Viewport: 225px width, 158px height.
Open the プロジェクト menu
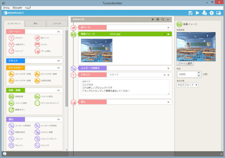(17, 8)
